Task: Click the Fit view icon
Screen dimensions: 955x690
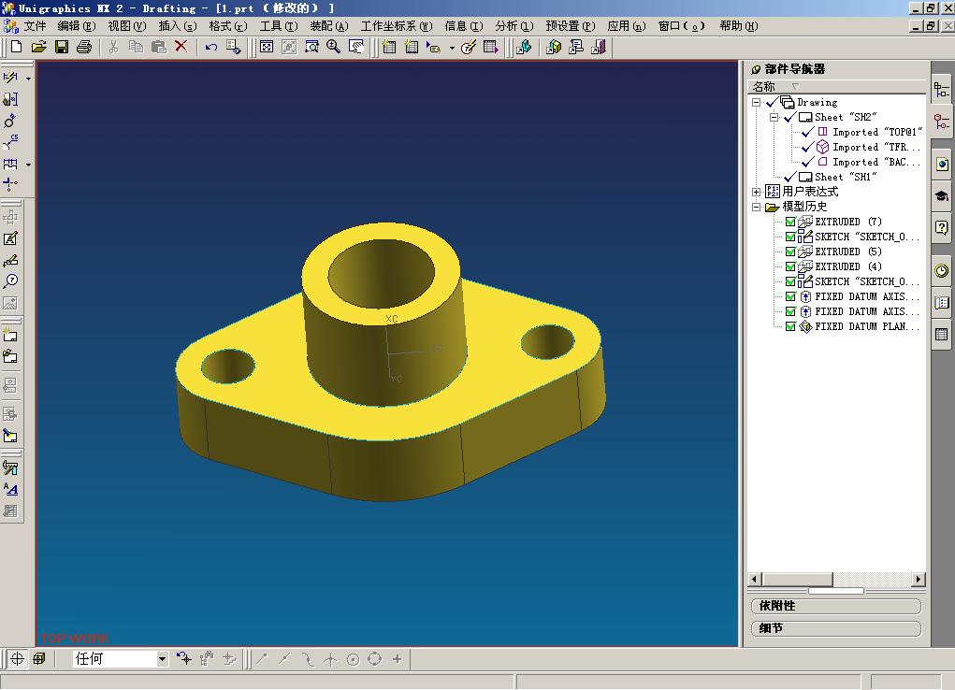Action: tap(267, 47)
